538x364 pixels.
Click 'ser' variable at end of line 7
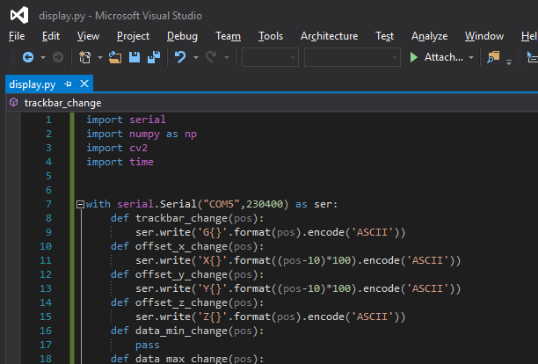[x=323, y=204]
